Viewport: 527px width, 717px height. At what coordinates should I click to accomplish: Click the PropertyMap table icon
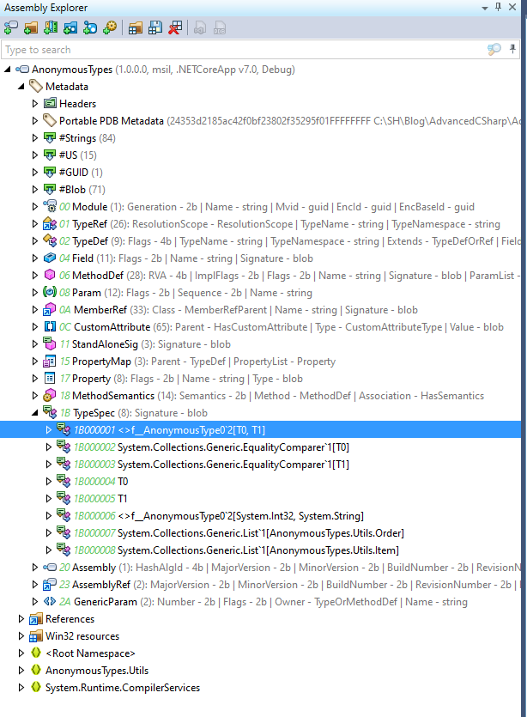click(x=50, y=362)
